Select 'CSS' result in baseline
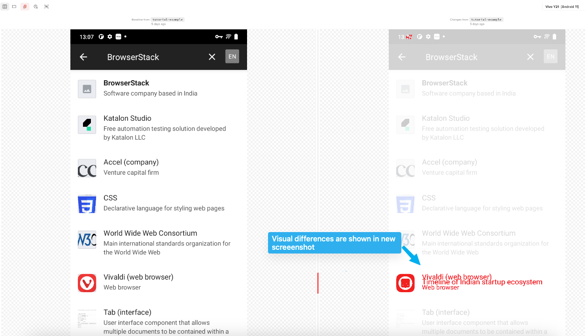Viewport: 585px width, 336px height. pos(110,198)
